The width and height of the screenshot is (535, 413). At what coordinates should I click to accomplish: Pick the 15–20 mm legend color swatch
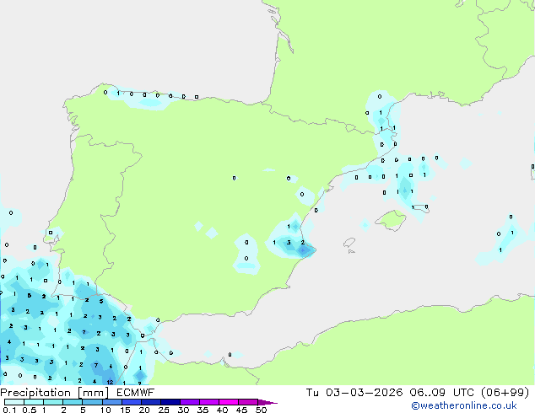[131, 402]
